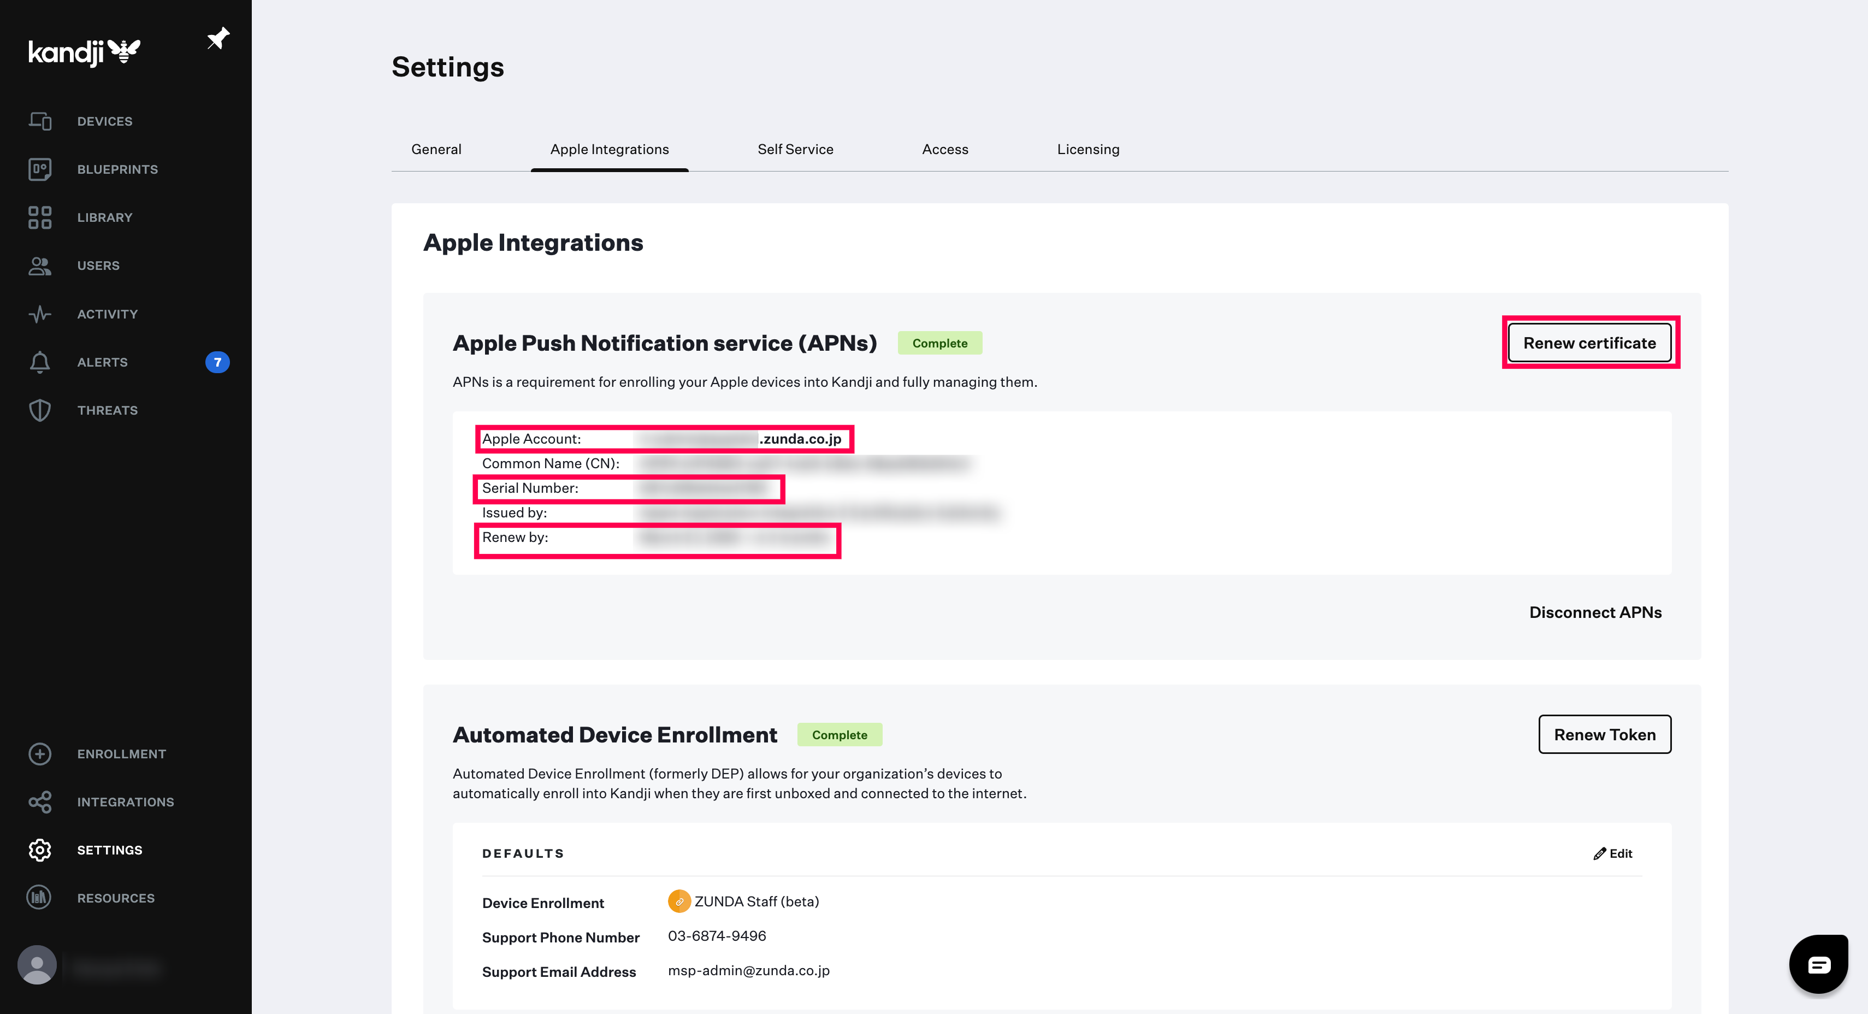Click Disconnect APNs
This screenshot has width=1868, height=1014.
[1595, 612]
